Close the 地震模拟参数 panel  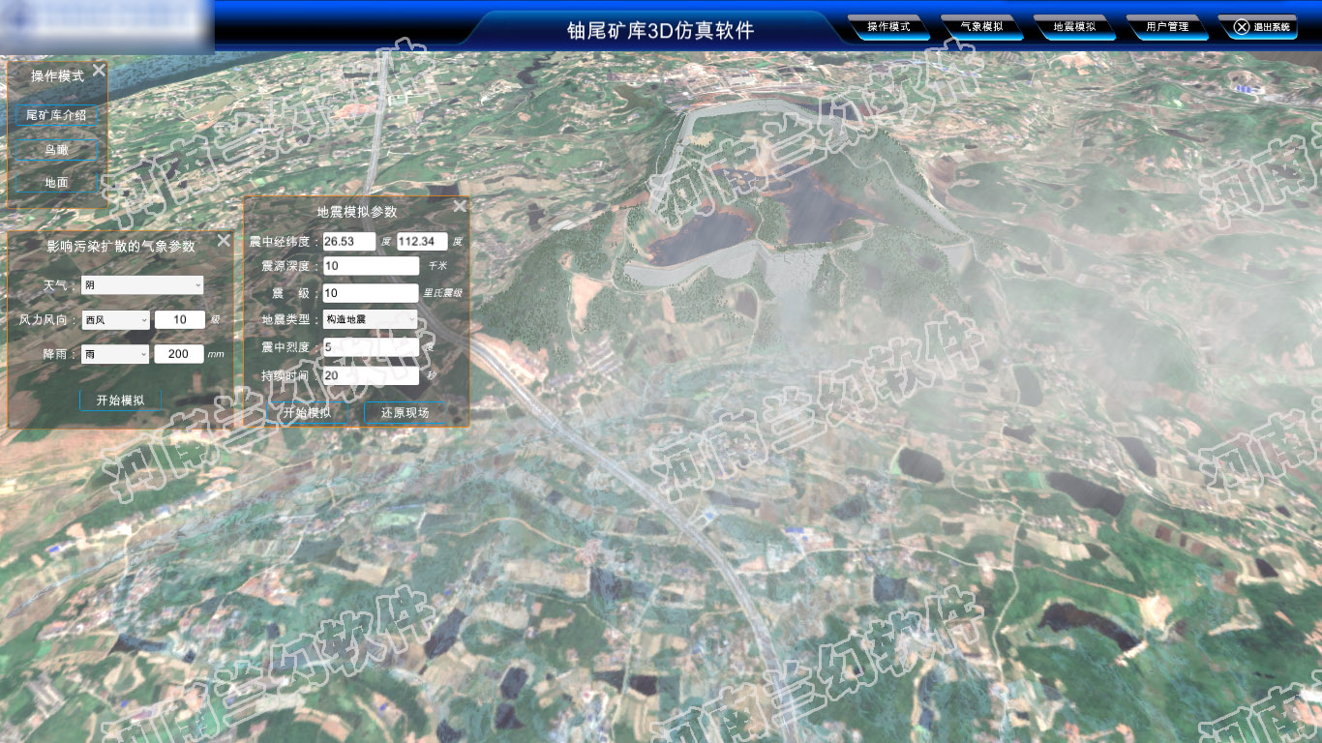pyautogui.click(x=460, y=206)
